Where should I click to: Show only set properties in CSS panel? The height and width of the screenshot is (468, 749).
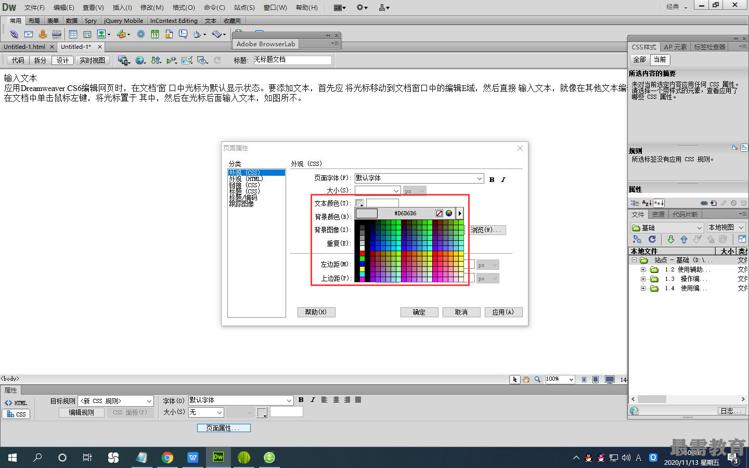click(658, 203)
